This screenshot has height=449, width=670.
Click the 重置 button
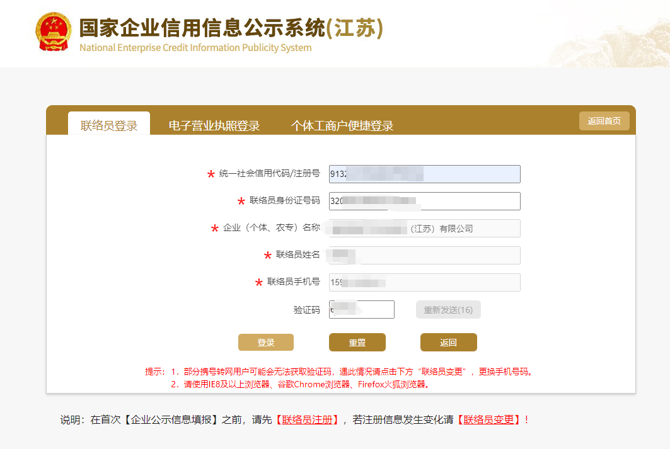(x=357, y=342)
